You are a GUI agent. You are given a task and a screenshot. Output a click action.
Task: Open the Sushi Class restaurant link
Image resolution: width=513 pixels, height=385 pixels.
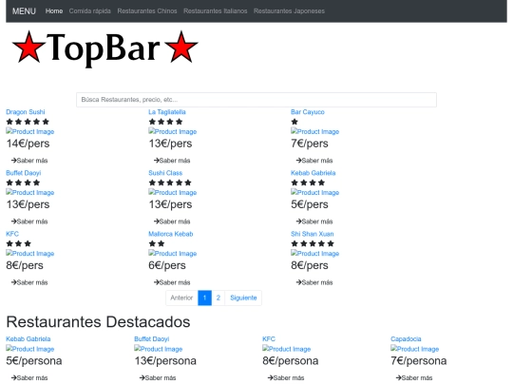coord(165,173)
